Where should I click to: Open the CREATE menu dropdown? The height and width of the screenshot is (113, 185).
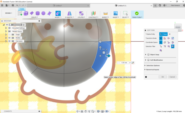pos(34,17)
